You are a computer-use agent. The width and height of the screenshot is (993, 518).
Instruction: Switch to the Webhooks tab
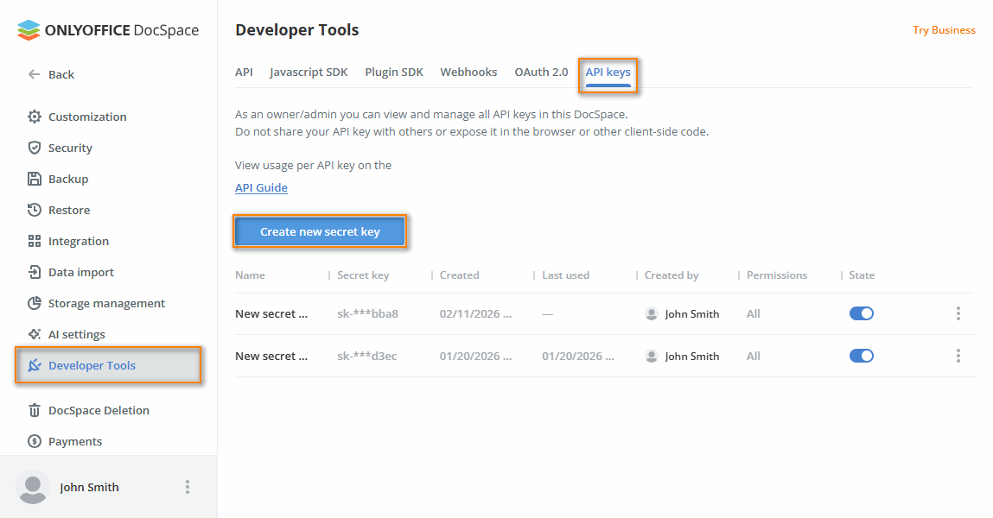468,72
